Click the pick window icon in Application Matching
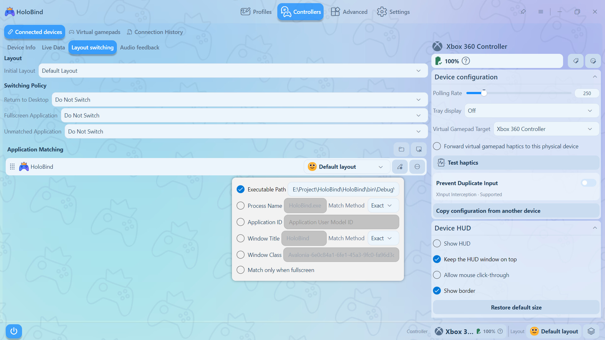605x340 pixels. click(x=419, y=149)
